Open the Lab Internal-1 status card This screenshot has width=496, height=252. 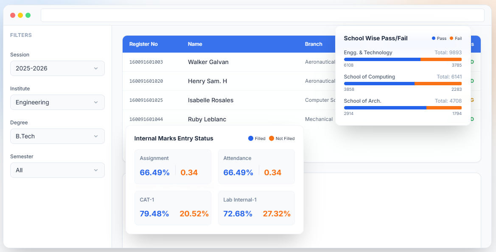pyautogui.click(x=256, y=207)
